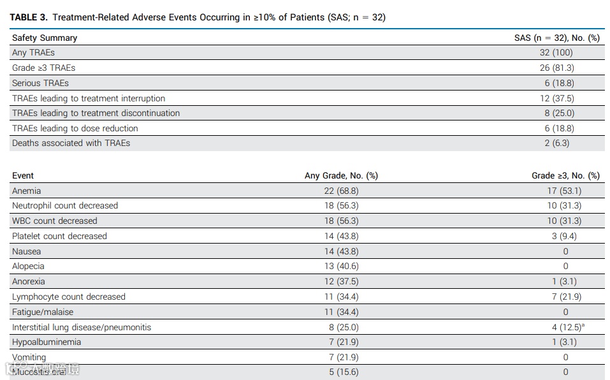
Task: Select Neutrophil count decreased row label
Action: (65, 206)
